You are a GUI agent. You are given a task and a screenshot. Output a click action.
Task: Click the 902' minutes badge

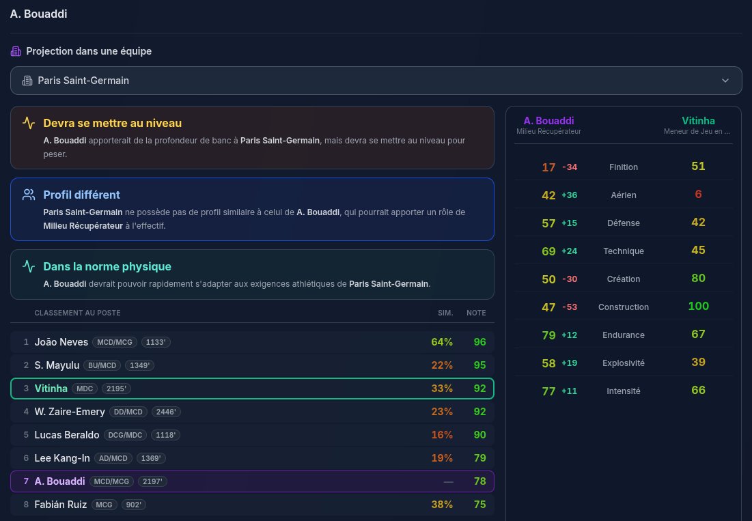[134, 505]
